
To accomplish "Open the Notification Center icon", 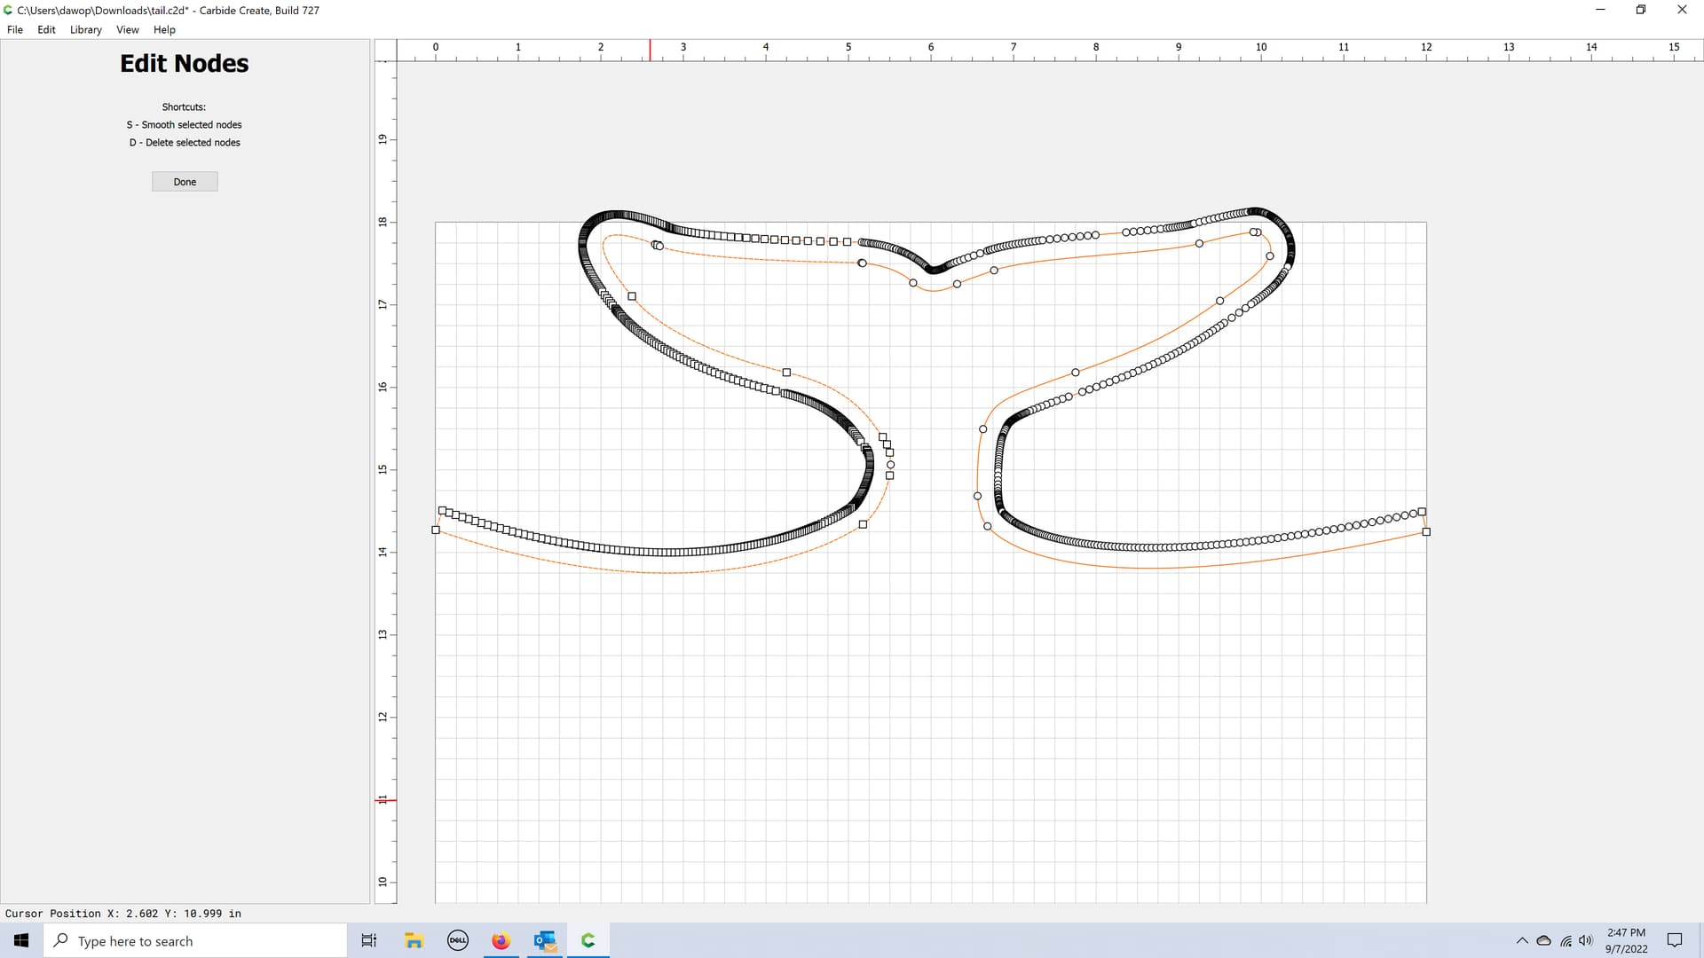I will [x=1675, y=940].
